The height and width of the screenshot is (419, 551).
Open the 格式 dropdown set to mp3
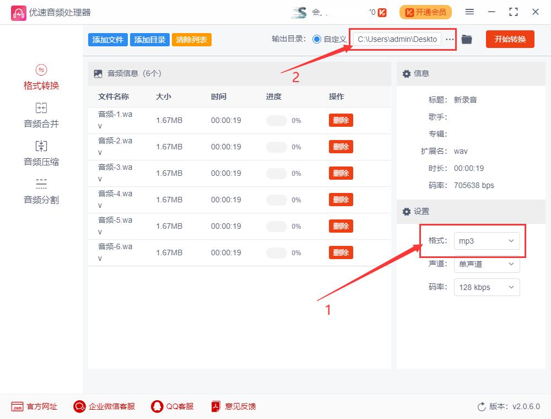tap(487, 241)
